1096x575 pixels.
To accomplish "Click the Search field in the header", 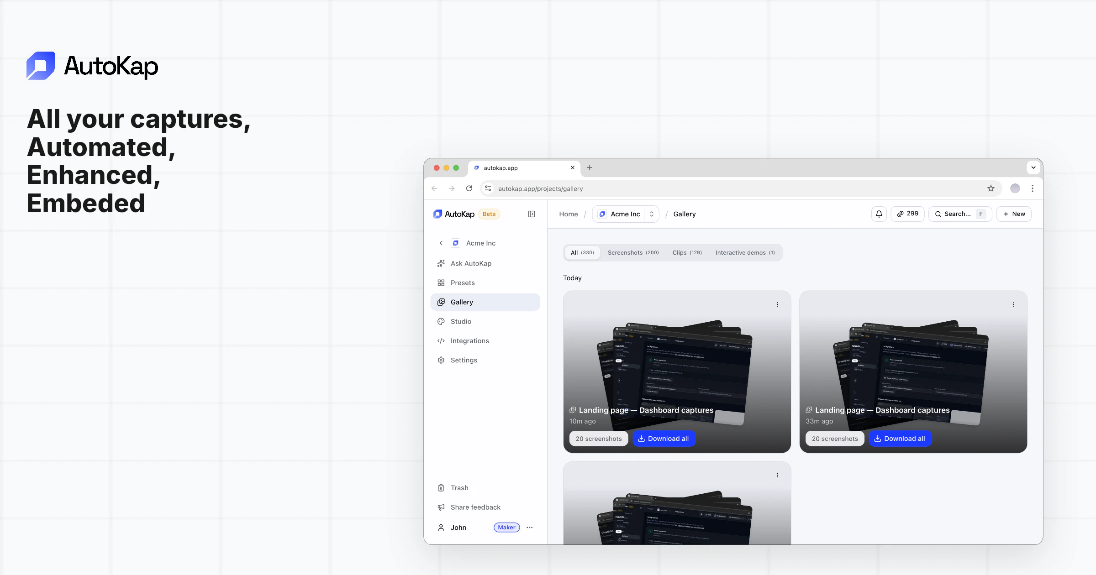I will (x=959, y=214).
